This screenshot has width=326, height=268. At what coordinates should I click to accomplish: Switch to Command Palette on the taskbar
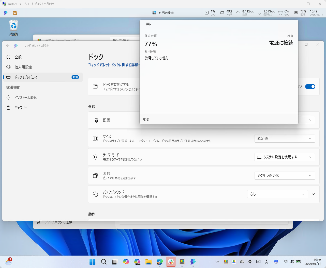coord(193,262)
